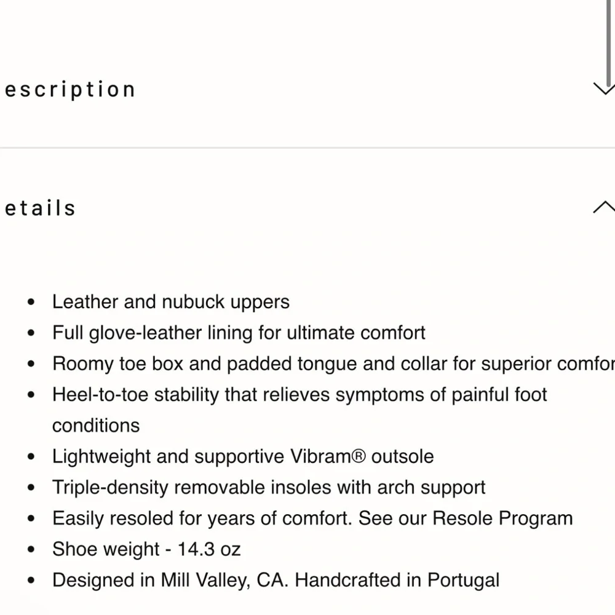Viewport: 615px width, 615px height.
Task: Click the 'Roomy toe box' detail line
Action: (x=333, y=363)
